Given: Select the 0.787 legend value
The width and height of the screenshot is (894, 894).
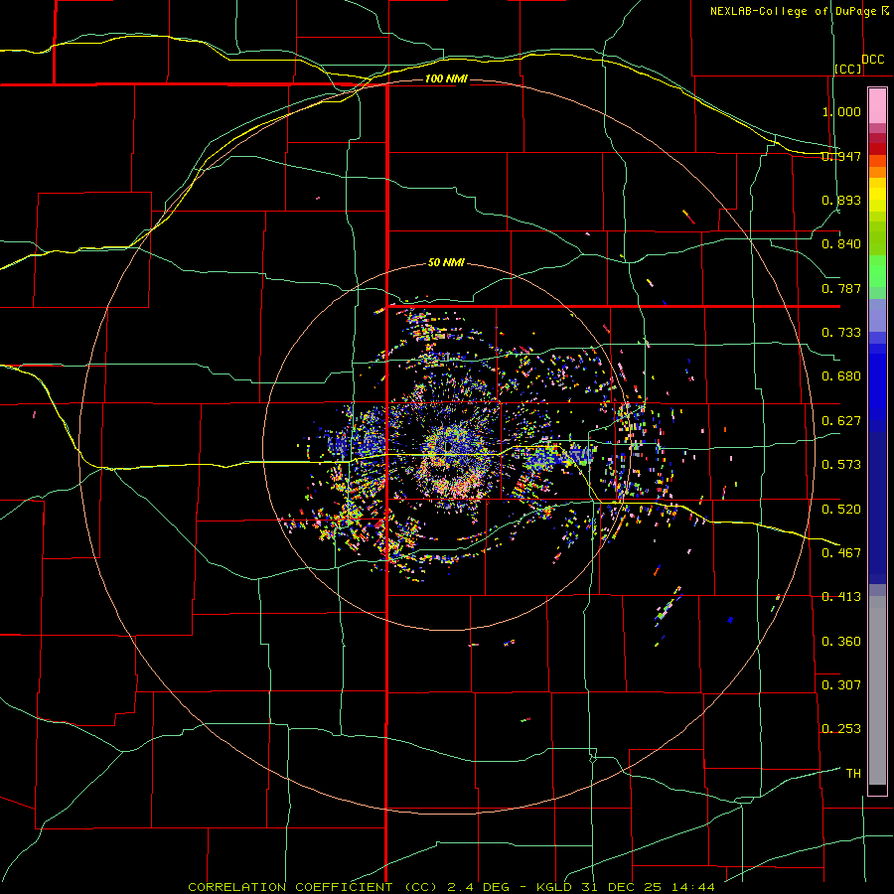Looking at the screenshot, I should tap(841, 288).
